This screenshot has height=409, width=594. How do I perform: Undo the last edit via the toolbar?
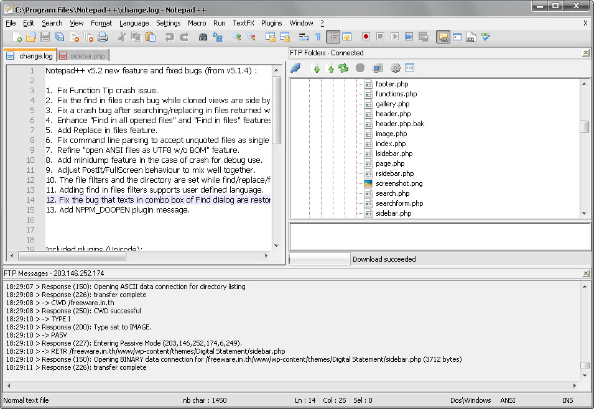coord(169,37)
